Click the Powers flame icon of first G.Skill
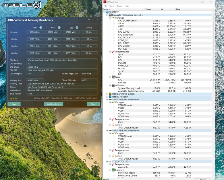Viewport: 224px width, 180px height. 113,125
